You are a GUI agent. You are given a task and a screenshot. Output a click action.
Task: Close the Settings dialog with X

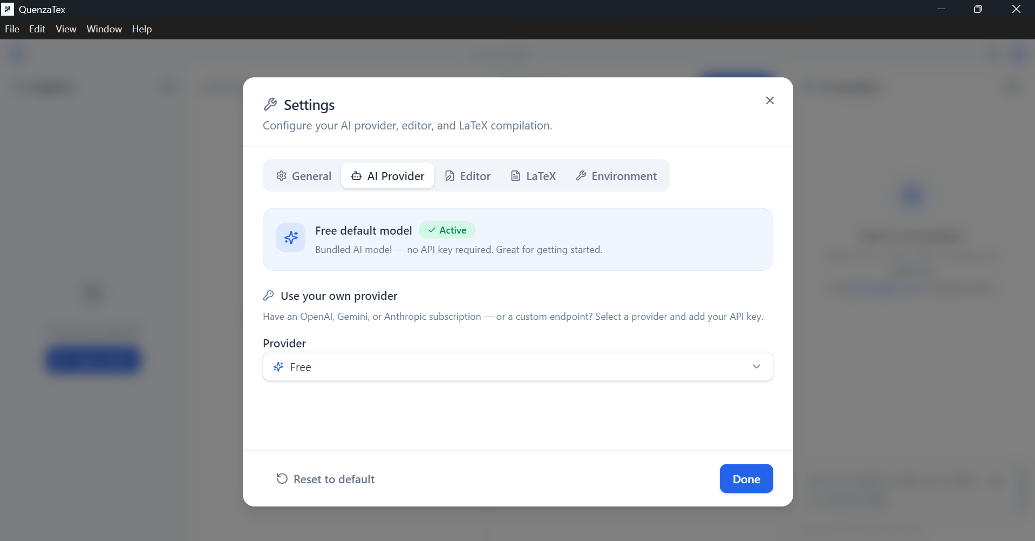[770, 101]
